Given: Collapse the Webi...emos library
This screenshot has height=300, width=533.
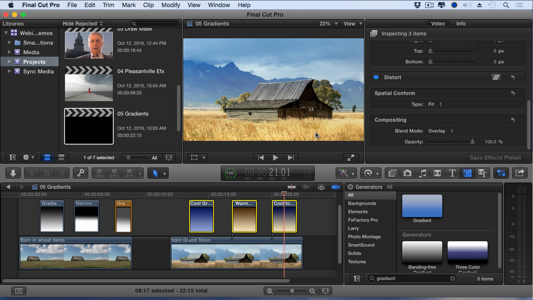Looking at the screenshot, I should [x=6, y=33].
